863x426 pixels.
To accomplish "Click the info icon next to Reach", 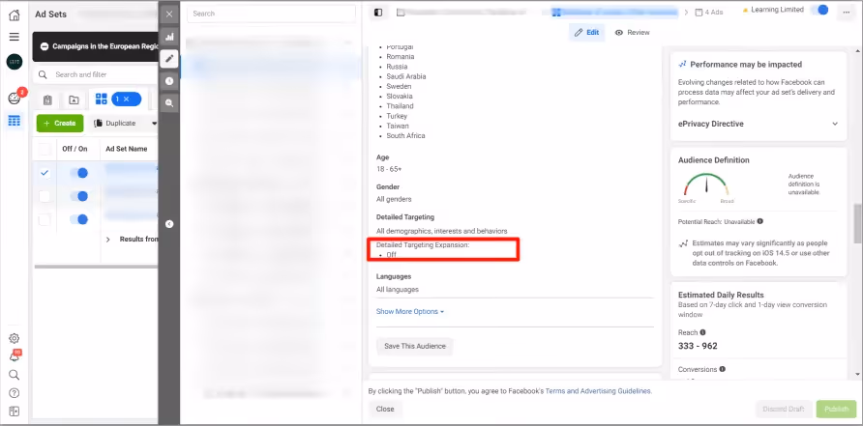I will (702, 332).
